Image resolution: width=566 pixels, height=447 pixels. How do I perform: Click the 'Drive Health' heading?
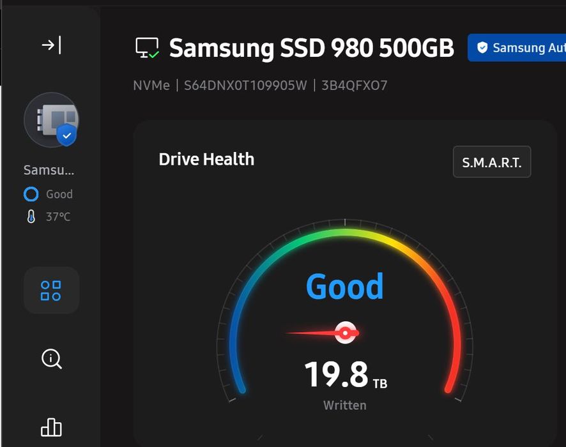[x=206, y=160]
